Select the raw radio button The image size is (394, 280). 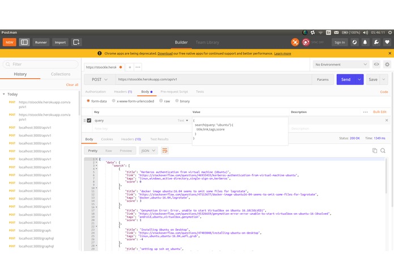click(x=161, y=101)
